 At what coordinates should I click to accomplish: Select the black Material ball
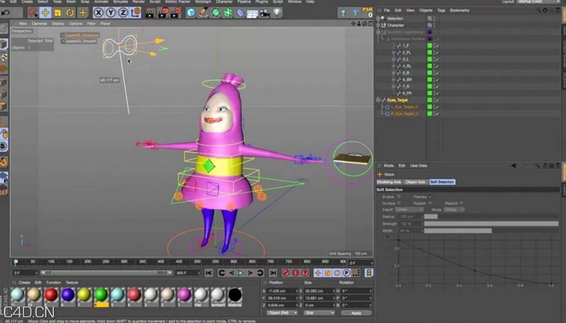235,295
